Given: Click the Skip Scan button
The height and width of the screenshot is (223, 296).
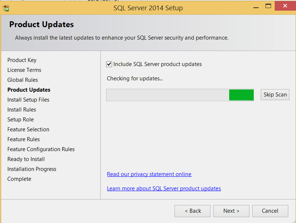Looking at the screenshot, I should (x=275, y=95).
